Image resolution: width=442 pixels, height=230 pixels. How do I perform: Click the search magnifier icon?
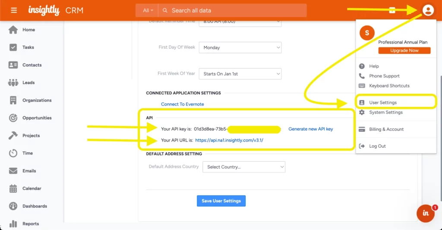165,10
